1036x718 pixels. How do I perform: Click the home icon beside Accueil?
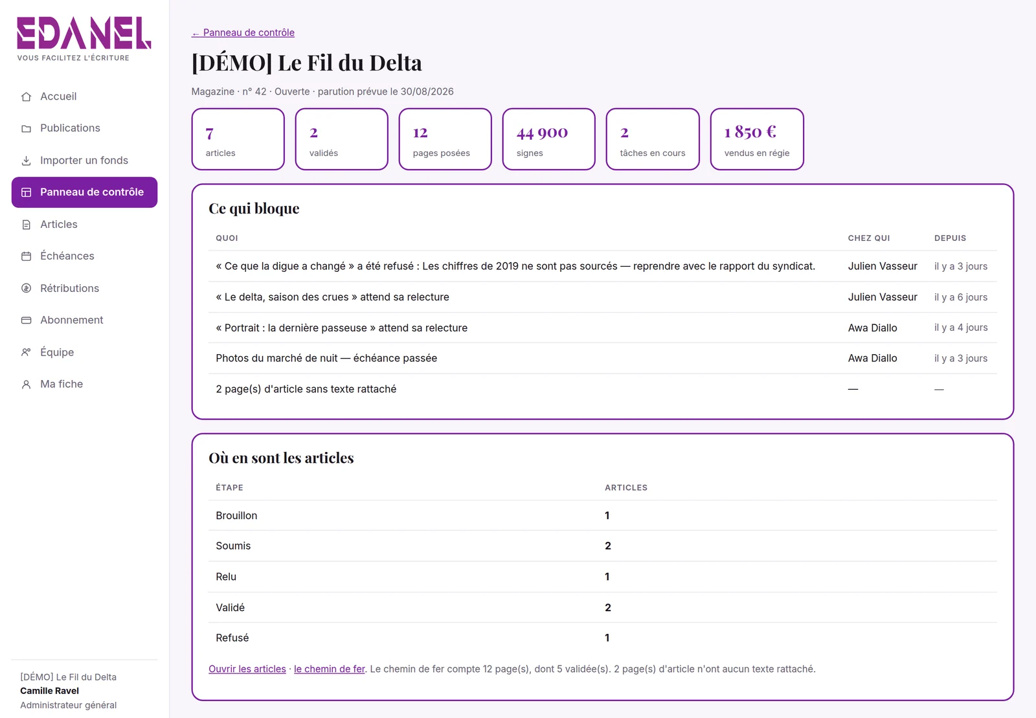point(26,96)
